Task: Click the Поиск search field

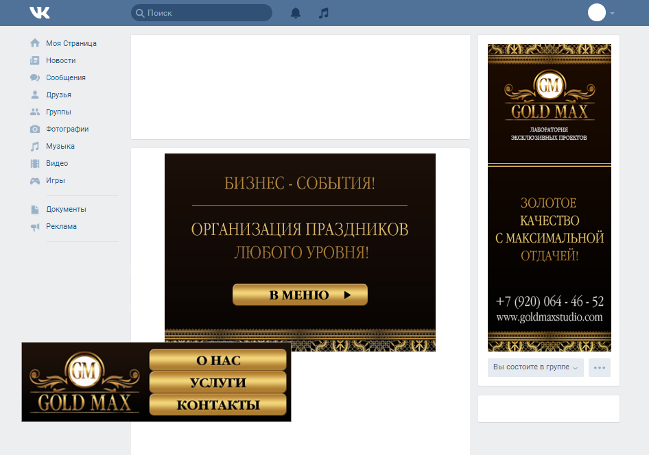Action: click(x=202, y=13)
